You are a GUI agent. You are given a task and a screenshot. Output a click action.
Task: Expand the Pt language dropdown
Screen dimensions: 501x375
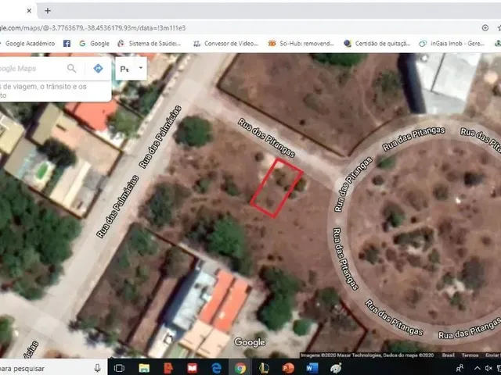pyautogui.click(x=131, y=69)
